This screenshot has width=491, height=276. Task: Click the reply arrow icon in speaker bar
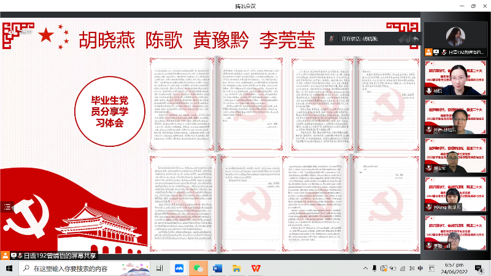[x=416, y=39]
